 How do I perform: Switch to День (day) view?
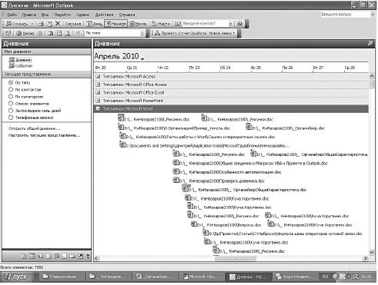coord(94,24)
